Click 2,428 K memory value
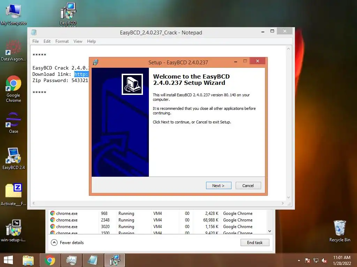Image resolution: width=357 pixels, height=267 pixels. [x=212, y=213]
